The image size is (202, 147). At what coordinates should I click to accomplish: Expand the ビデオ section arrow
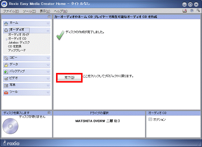pos(48,78)
